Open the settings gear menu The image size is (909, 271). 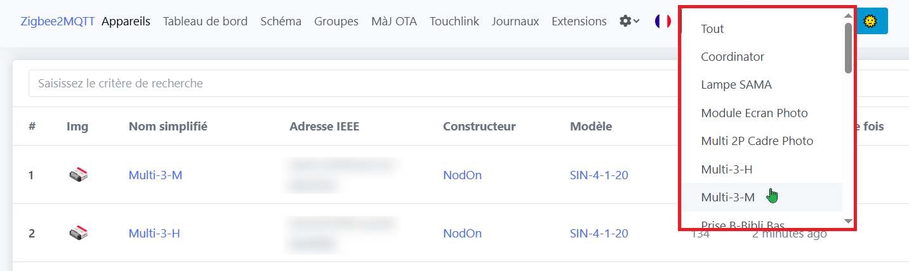[x=629, y=22]
